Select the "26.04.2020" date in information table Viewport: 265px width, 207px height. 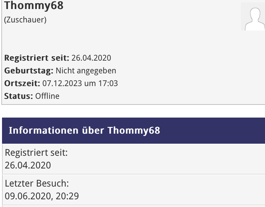[28, 165]
